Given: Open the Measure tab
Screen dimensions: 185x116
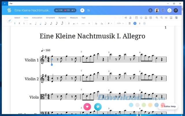Looking at the screenshot, I should click(74, 18).
